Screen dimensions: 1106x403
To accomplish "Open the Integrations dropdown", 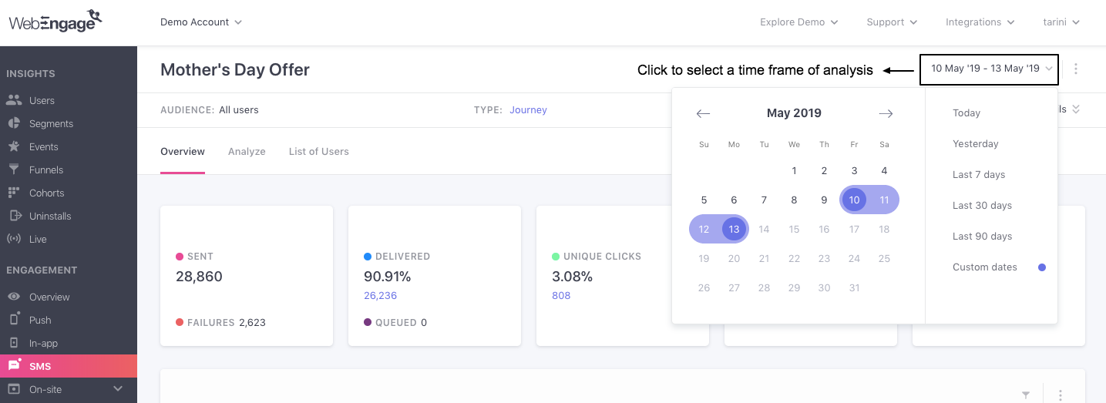I will (x=980, y=22).
